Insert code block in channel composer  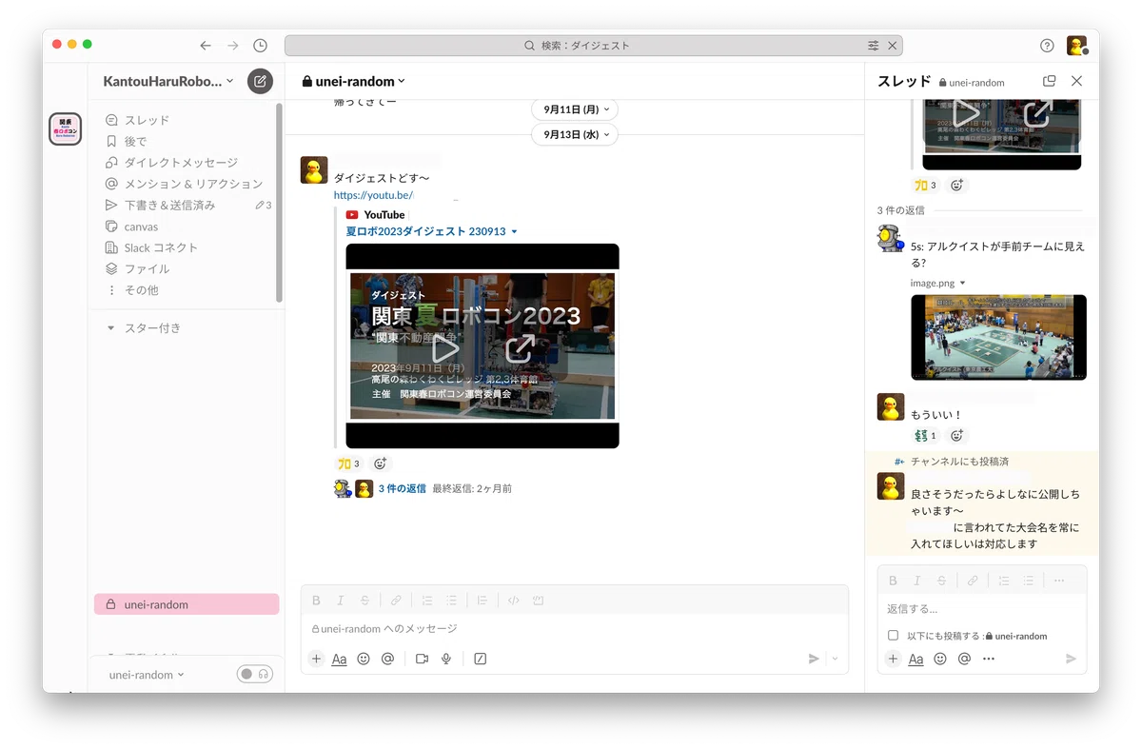tap(538, 601)
